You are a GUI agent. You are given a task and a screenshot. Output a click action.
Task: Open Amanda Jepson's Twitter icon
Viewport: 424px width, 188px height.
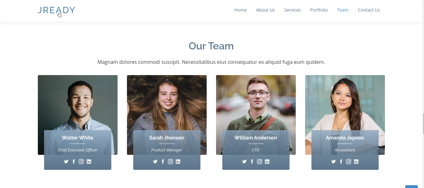333,162
